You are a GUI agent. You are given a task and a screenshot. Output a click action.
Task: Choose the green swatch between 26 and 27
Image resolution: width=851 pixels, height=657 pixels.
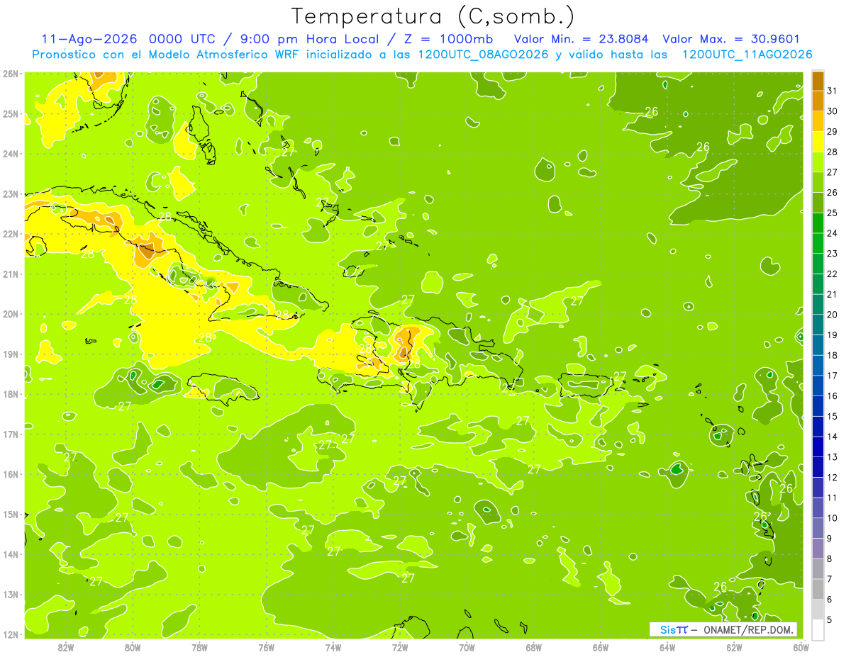(x=818, y=182)
